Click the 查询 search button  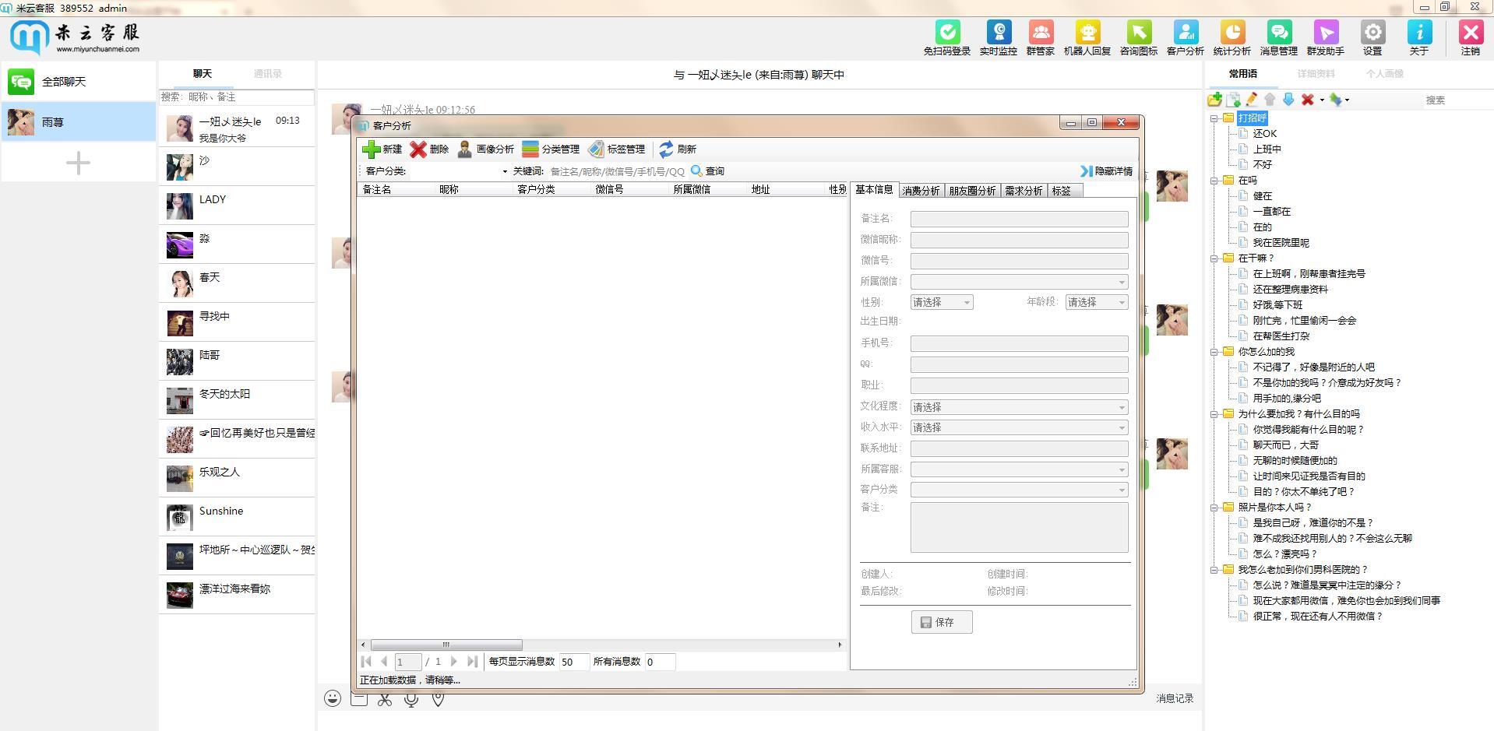707,171
